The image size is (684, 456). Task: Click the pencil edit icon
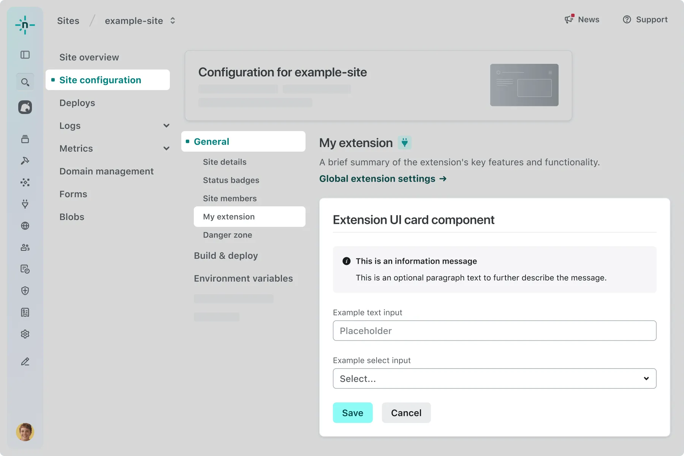25,361
